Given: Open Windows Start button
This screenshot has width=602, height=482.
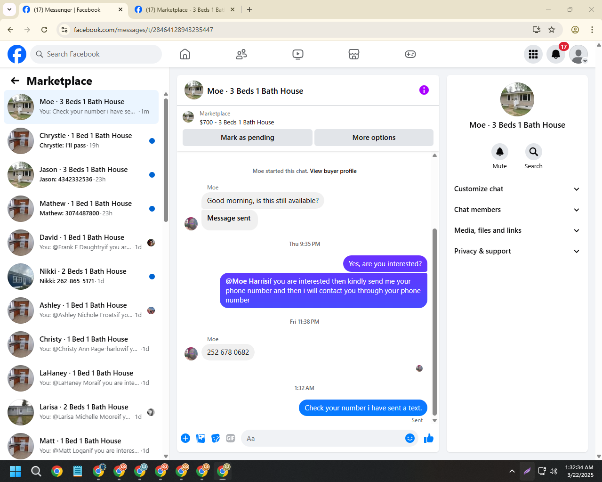Looking at the screenshot, I should click(x=16, y=471).
